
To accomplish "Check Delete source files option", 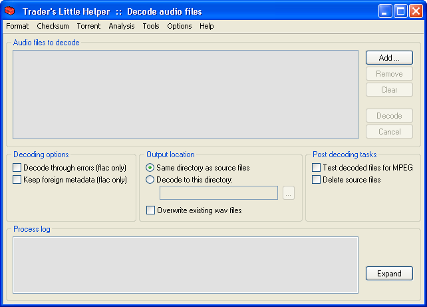I will click(x=317, y=180).
